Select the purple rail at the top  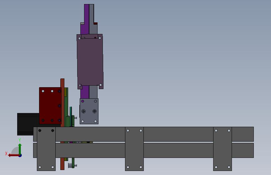pyautogui.click(x=86, y=19)
